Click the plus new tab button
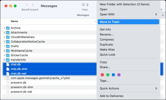This screenshot has height=100, width=166. pyautogui.click(x=163, y=15)
